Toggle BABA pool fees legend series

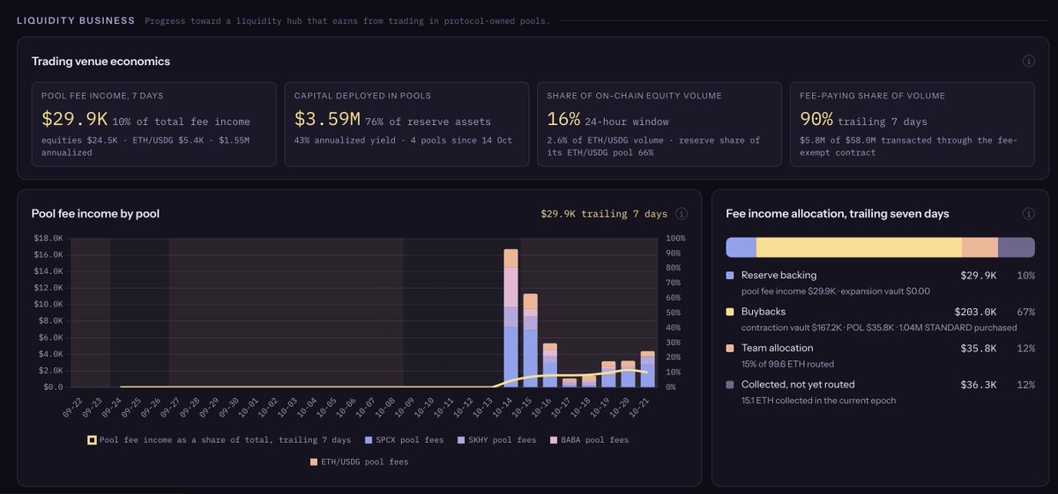point(590,439)
